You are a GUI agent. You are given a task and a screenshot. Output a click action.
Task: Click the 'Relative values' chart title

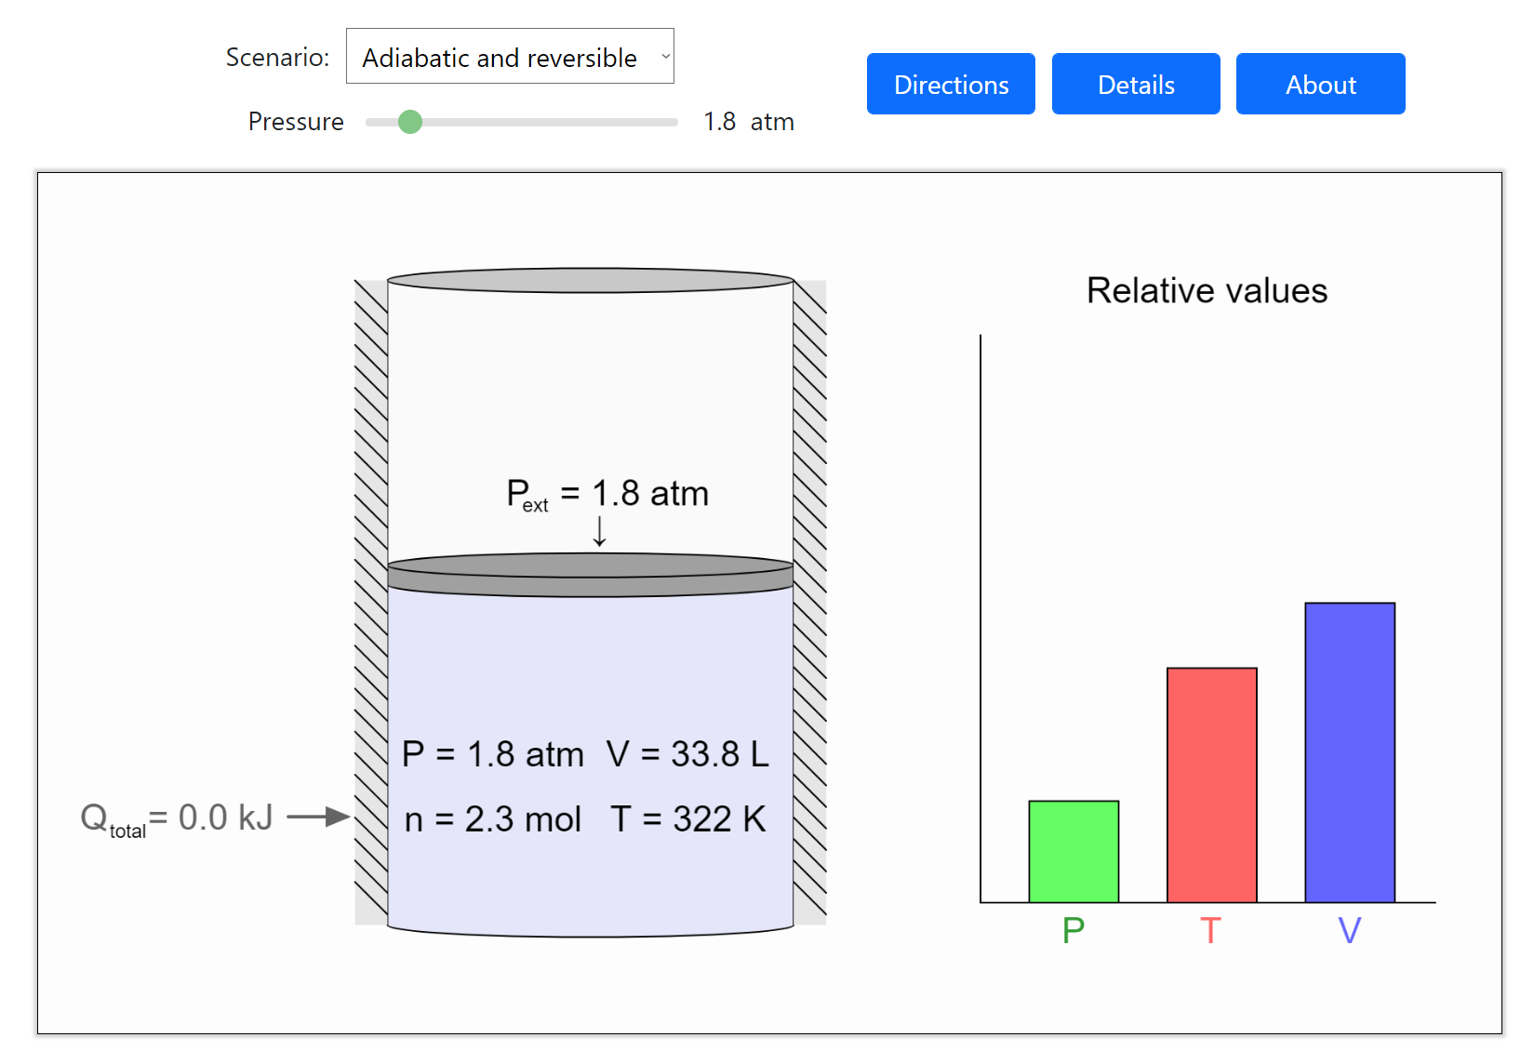[1206, 291]
